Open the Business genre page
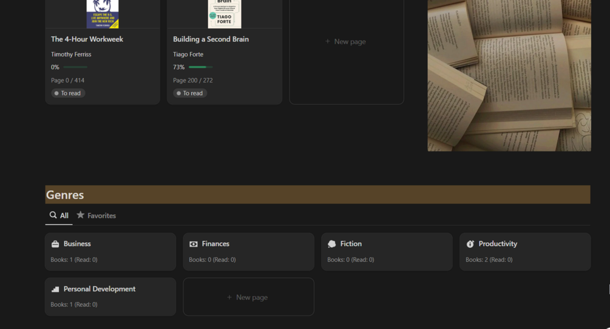 (110, 251)
